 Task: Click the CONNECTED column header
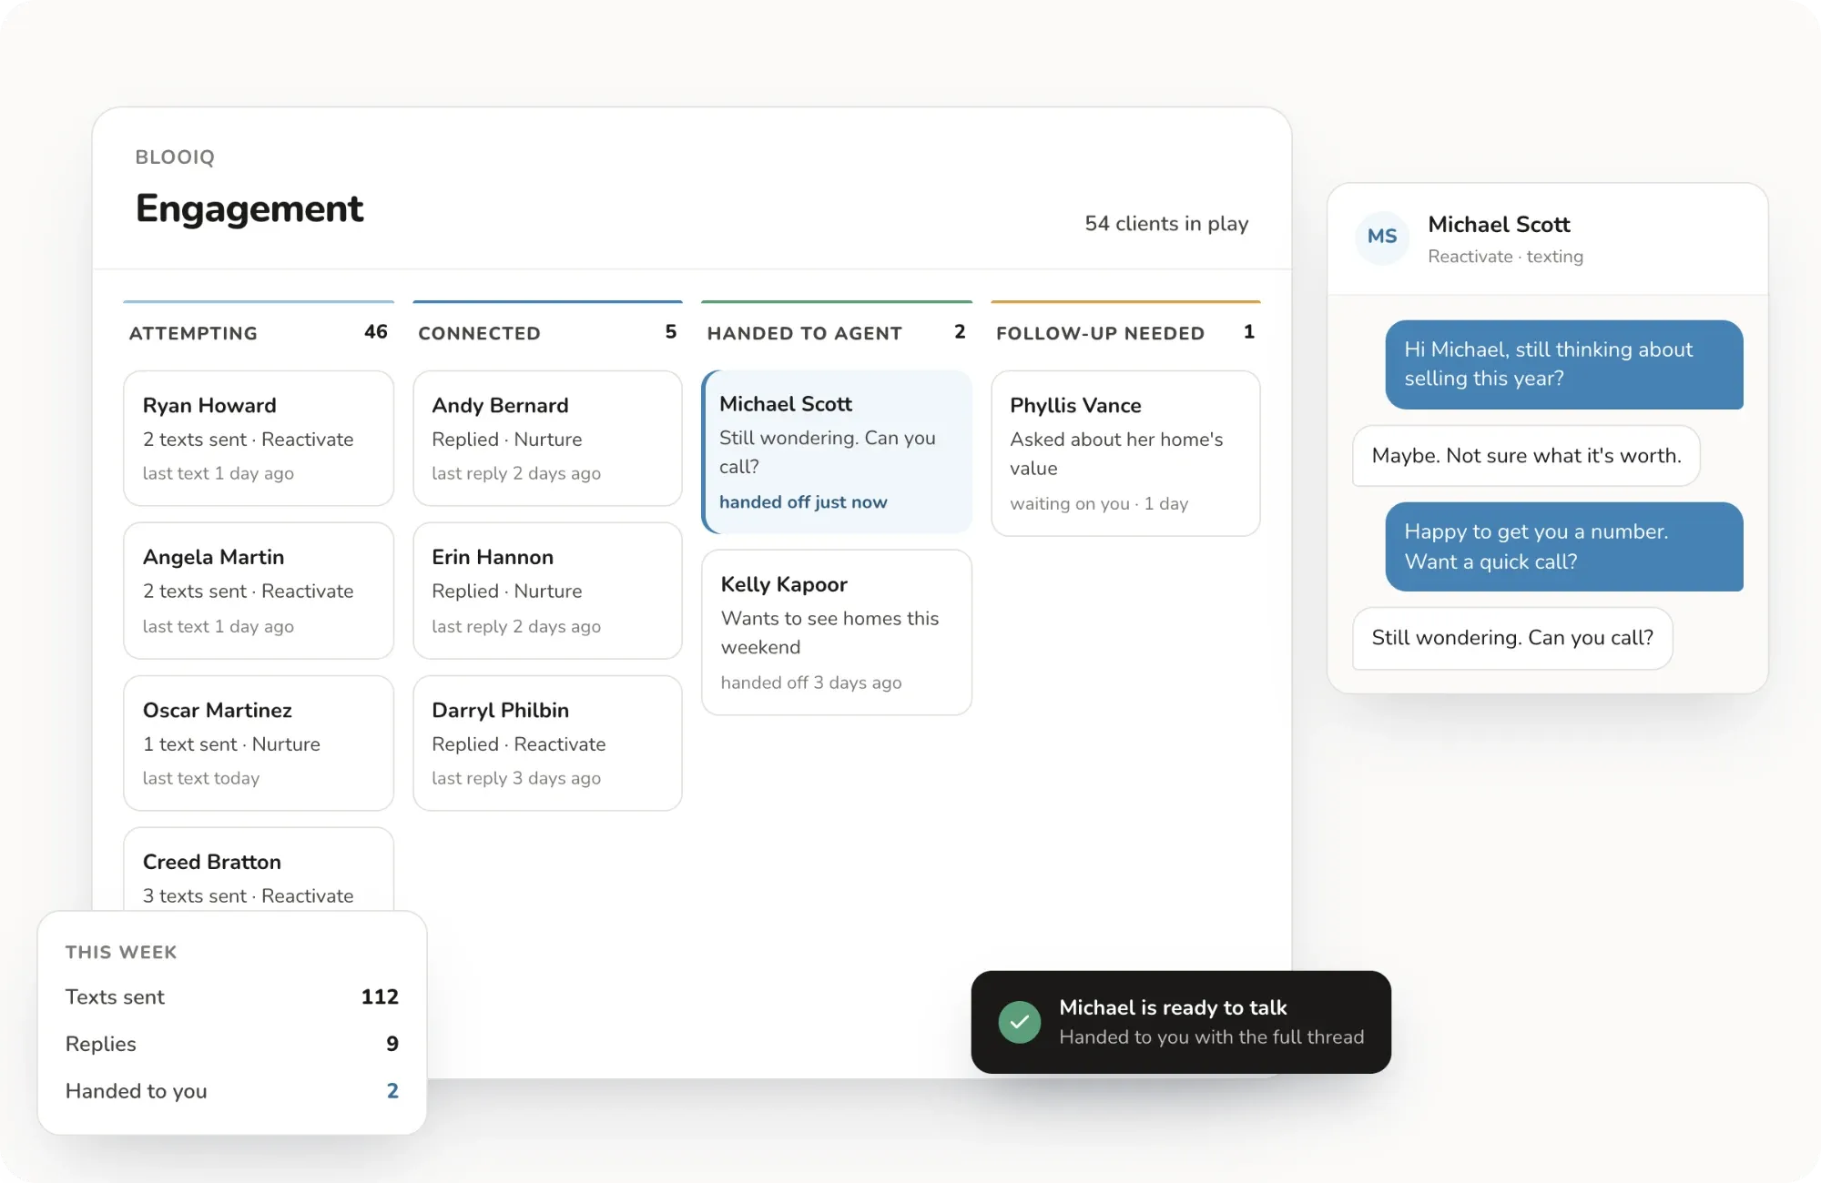click(x=479, y=333)
